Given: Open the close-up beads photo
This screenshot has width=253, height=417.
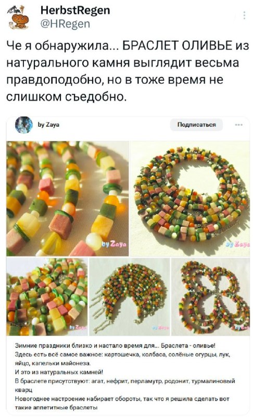Looking at the screenshot, I should 68,199.
